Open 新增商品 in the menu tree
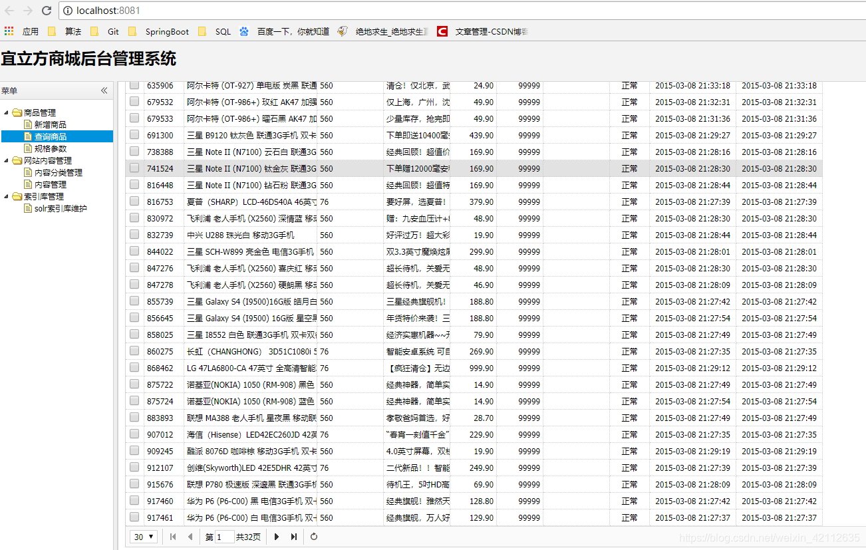866x550 pixels. tap(51, 124)
